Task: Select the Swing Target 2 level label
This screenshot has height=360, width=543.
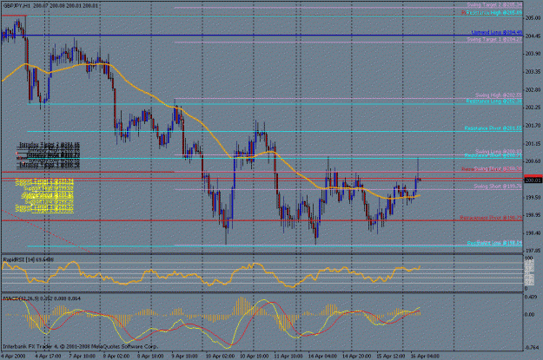Action: 494,5
